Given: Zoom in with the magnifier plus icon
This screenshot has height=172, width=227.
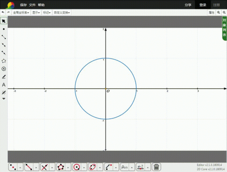Looking at the screenshot, I should click(218, 12).
